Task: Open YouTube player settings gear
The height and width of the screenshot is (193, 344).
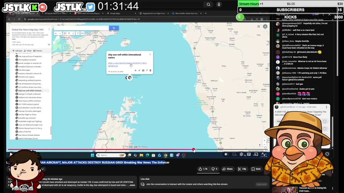Action: pyautogui.click(x=241, y=154)
